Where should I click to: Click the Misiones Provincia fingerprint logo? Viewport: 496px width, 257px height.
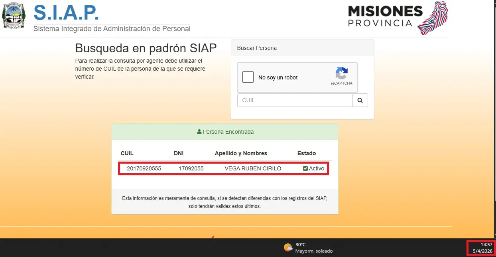[432, 18]
